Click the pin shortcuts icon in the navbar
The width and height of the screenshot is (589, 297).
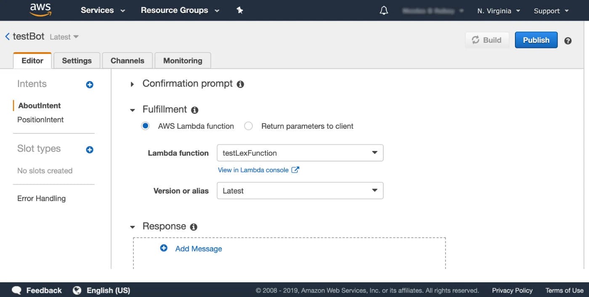[x=239, y=10]
